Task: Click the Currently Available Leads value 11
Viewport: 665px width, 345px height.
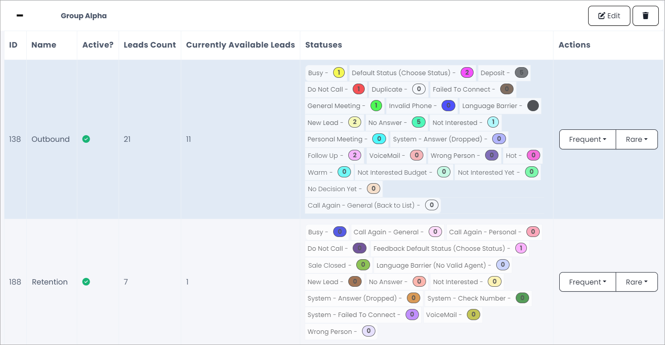Action: (x=188, y=139)
